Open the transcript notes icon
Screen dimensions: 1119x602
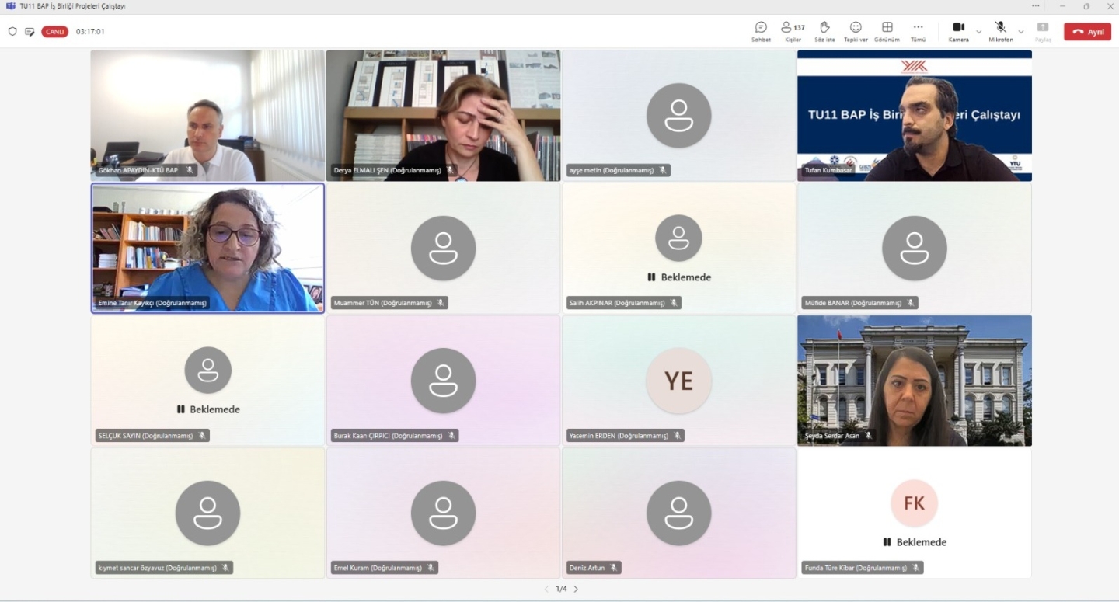[30, 32]
